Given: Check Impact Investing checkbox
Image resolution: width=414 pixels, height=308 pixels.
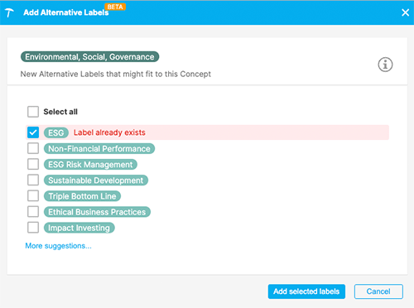Looking at the screenshot, I should pyautogui.click(x=33, y=228).
